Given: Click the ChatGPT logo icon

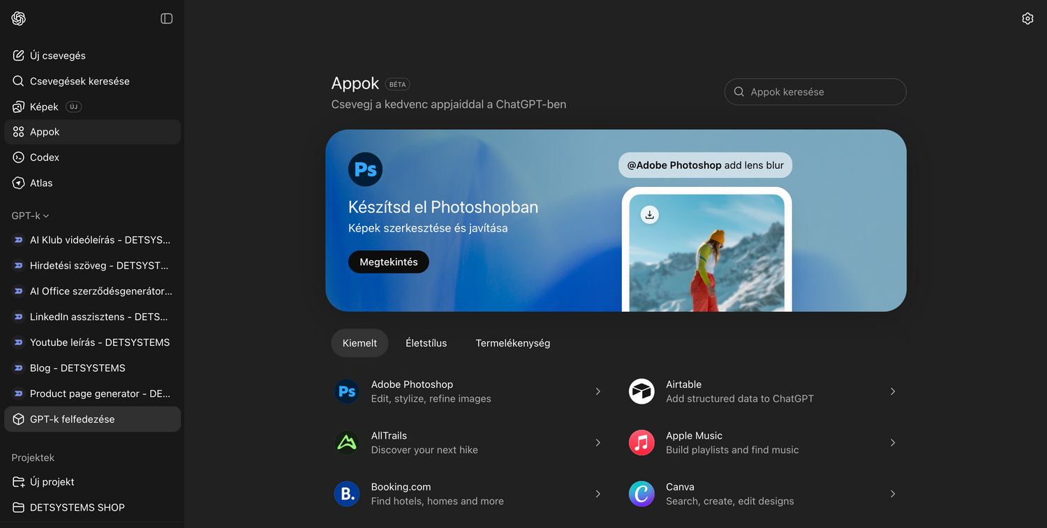Looking at the screenshot, I should click(x=19, y=19).
